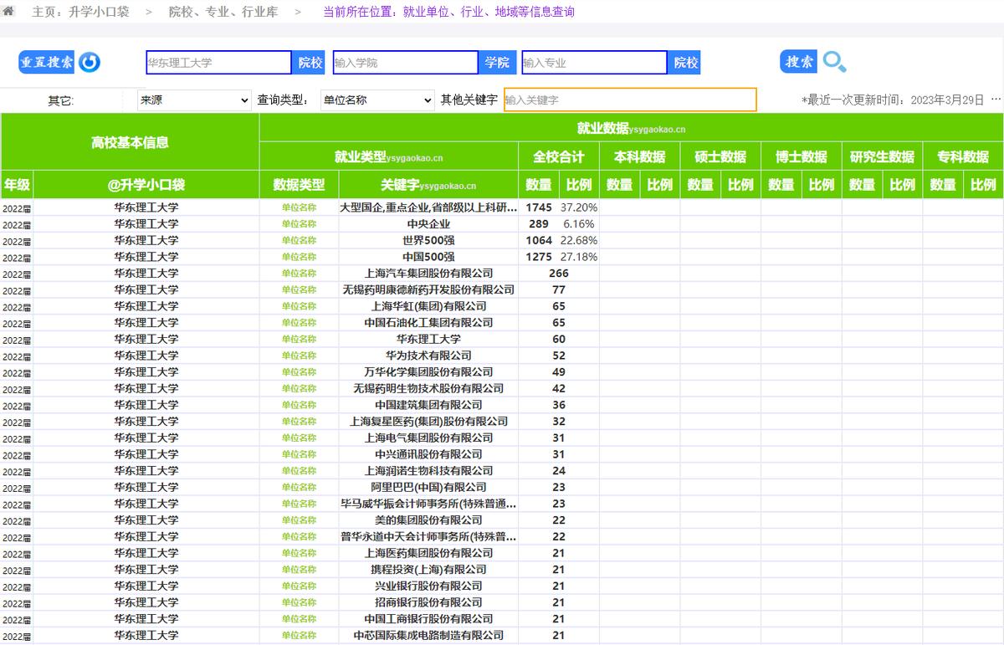The height and width of the screenshot is (645, 1004).
Task: Click the 专科数据 header
Action: click(963, 156)
